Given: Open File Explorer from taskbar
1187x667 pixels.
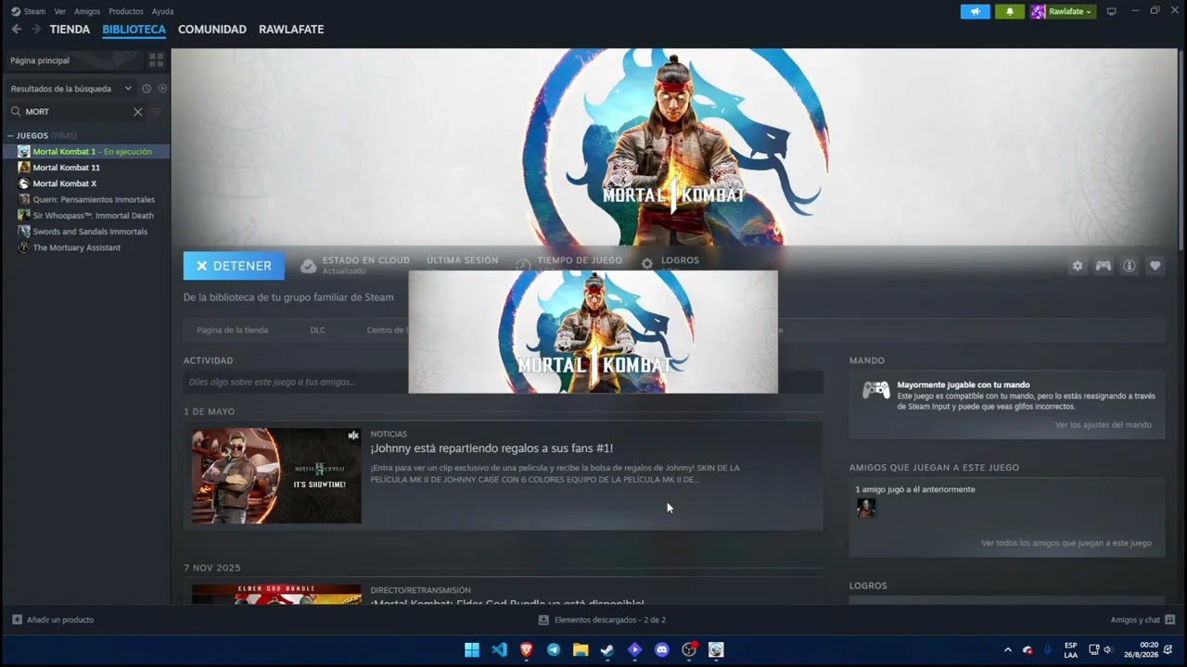Looking at the screenshot, I should (x=581, y=649).
